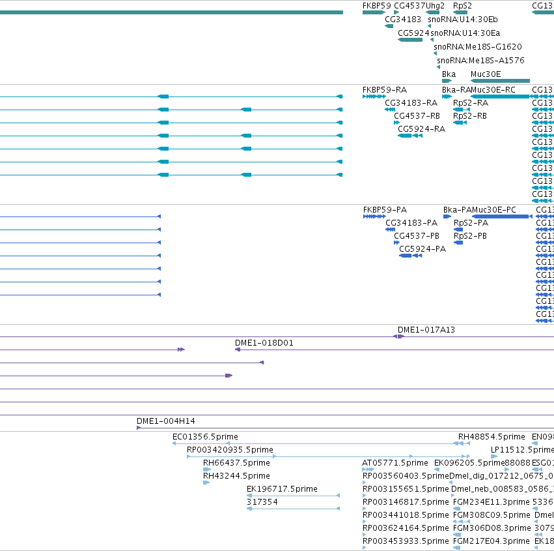554x551 pixels.
Task: Select the RH66437.5prime EST label
Action: coord(236,463)
